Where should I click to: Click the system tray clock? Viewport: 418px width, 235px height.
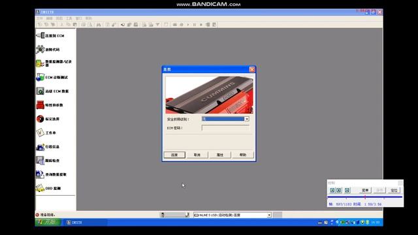[376, 222]
